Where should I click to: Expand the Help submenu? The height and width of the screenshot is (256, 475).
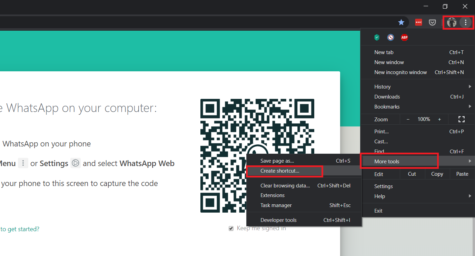click(418, 196)
